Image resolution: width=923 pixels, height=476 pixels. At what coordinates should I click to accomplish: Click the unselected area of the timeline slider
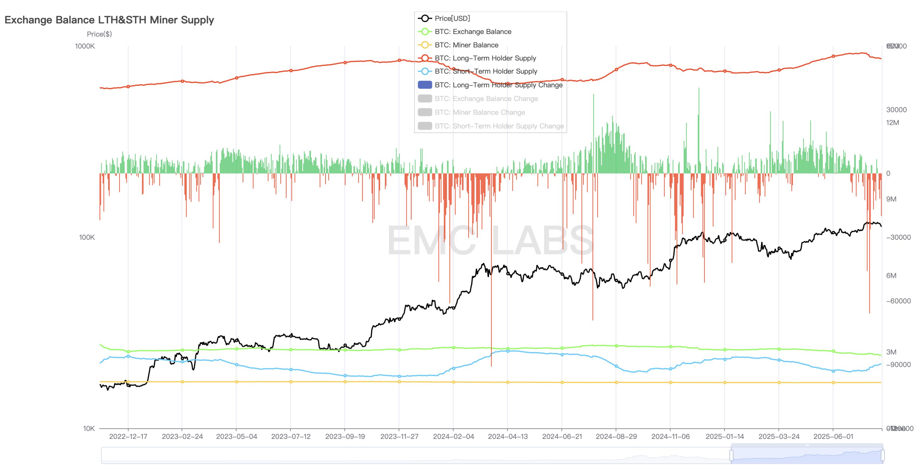click(416, 456)
